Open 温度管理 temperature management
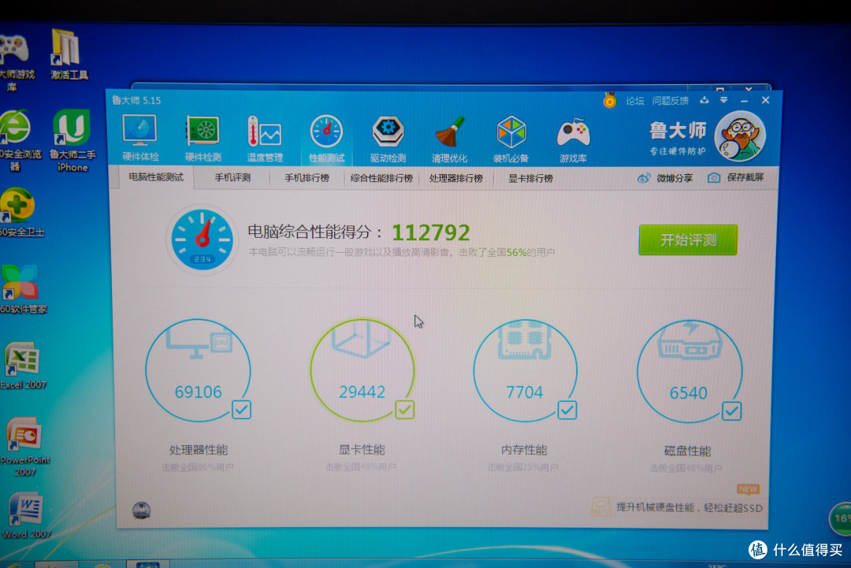 (x=263, y=134)
